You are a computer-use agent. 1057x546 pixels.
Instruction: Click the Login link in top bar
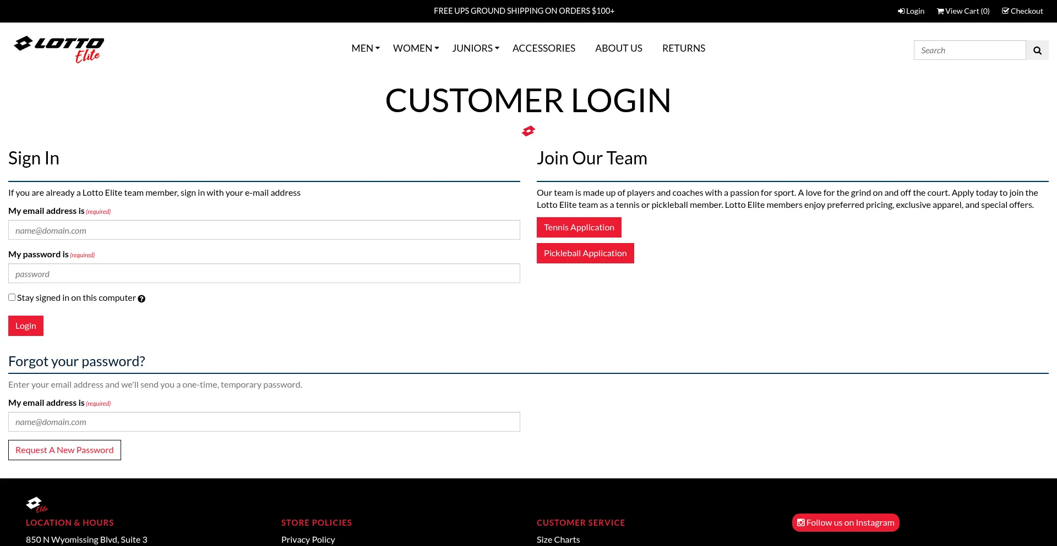click(911, 11)
